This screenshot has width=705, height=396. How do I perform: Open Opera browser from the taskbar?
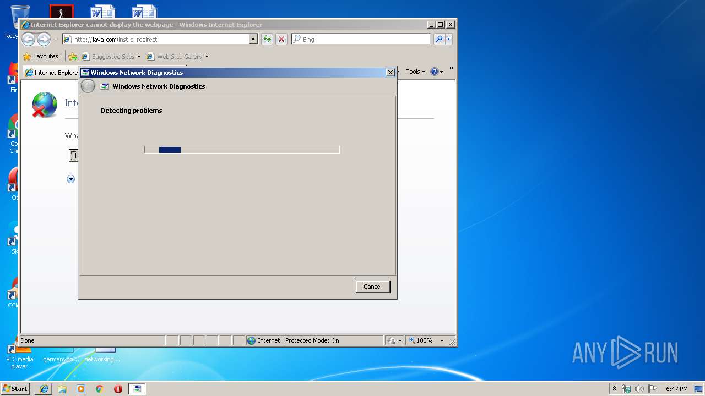click(x=118, y=389)
